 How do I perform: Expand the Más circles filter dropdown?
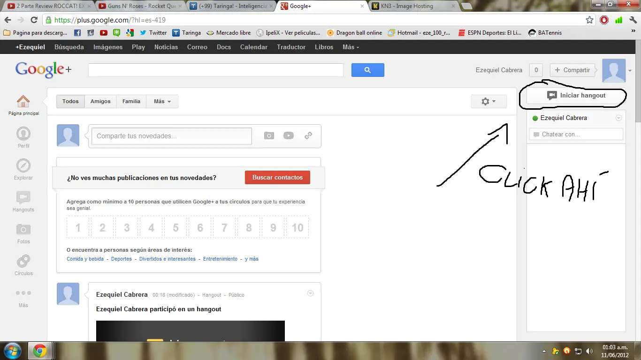click(162, 101)
